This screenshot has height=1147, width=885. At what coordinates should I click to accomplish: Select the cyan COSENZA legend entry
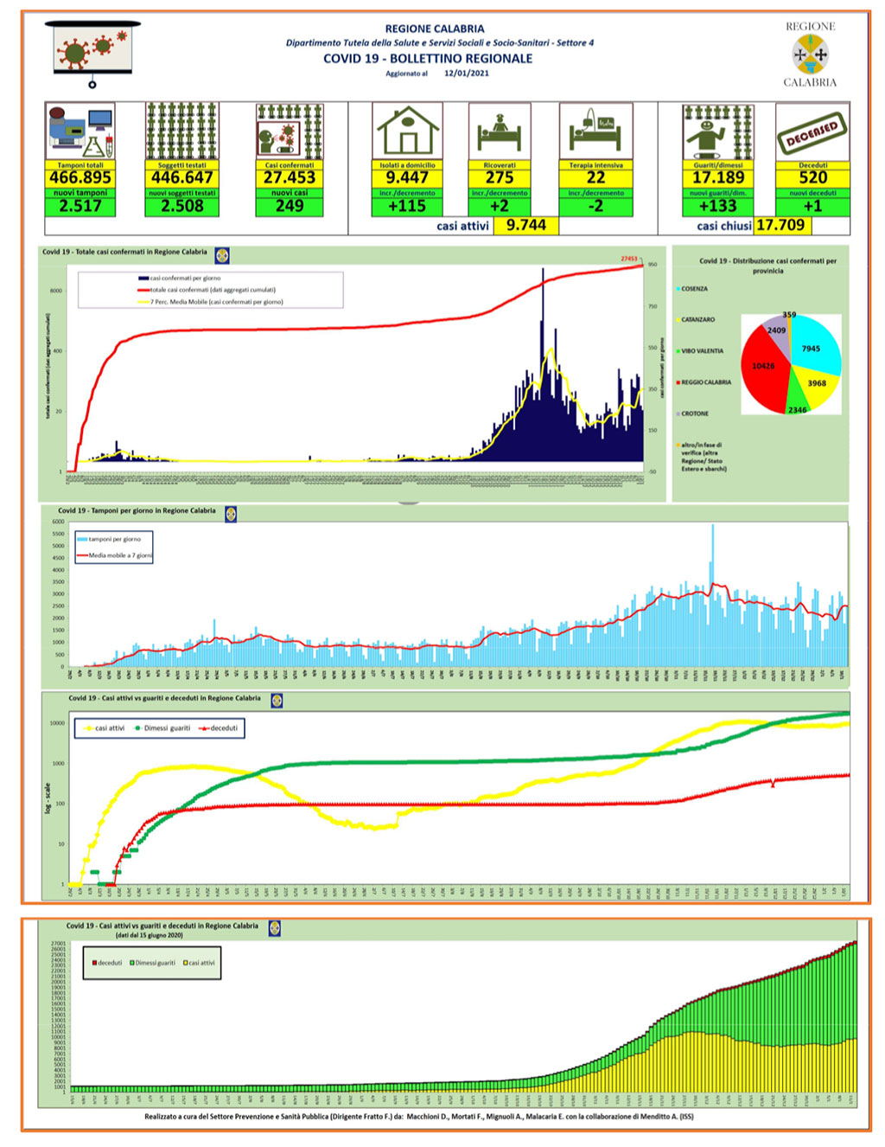click(691, 289)
